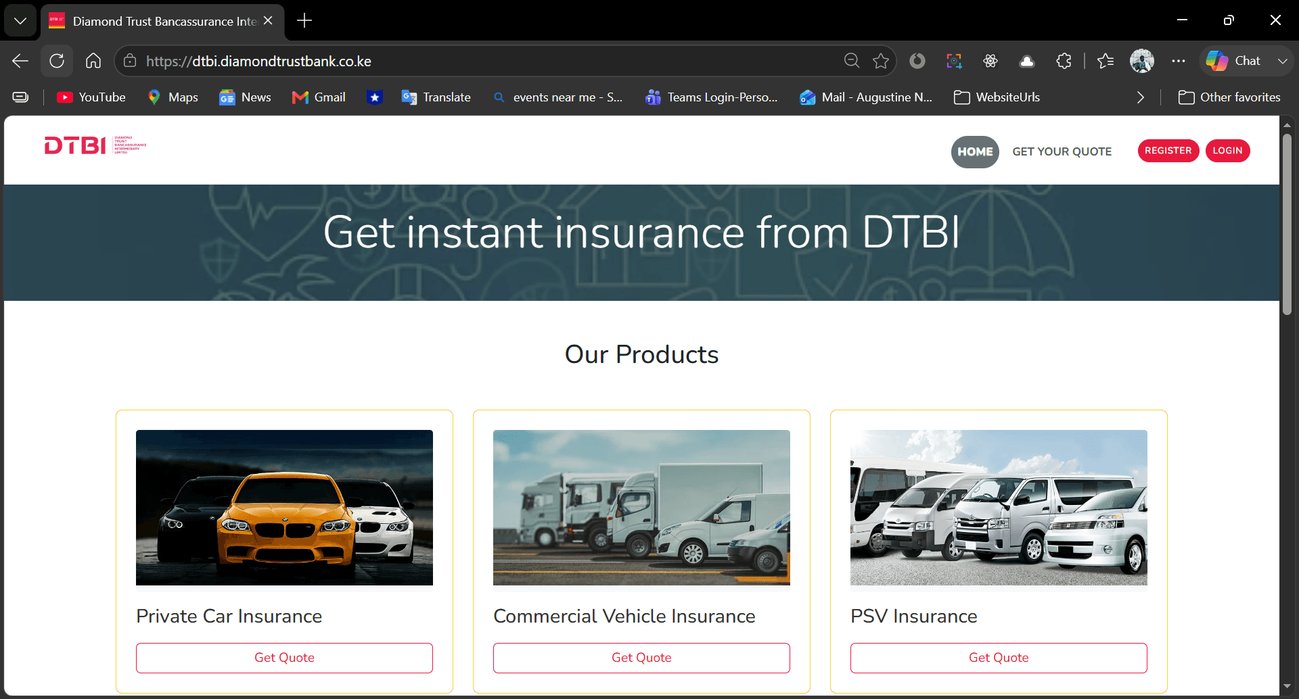Open a new browser tab
The image size is (1299, 699).
[x=304, y=21]
